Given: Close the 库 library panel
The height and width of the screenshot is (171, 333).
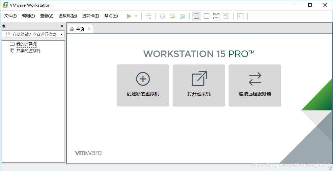Looking at the screenshot, I should [x=62, y=26].
